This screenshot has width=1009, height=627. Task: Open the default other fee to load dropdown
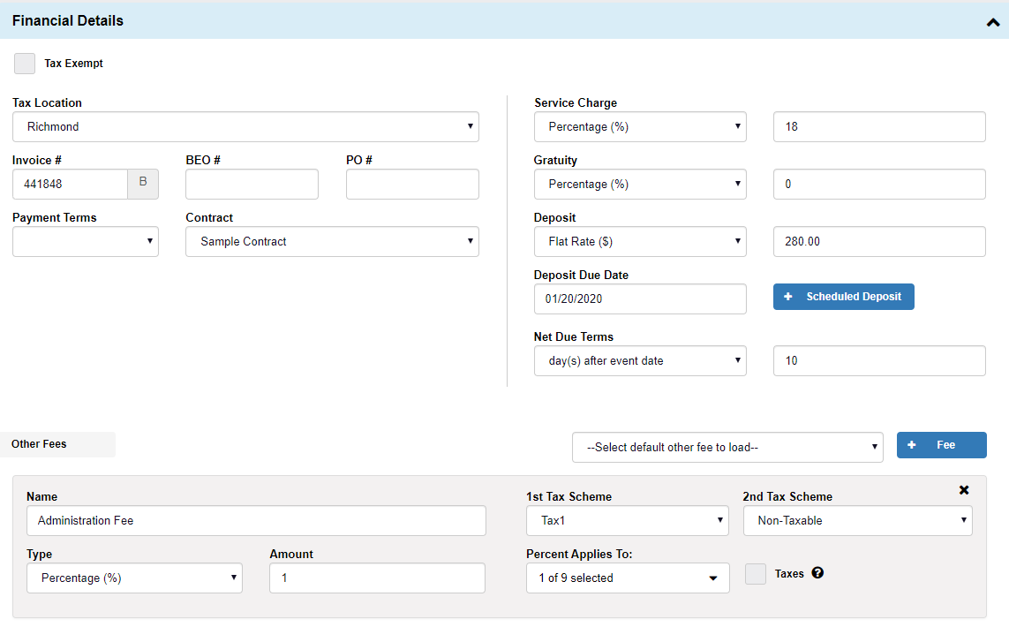(727, 448)
